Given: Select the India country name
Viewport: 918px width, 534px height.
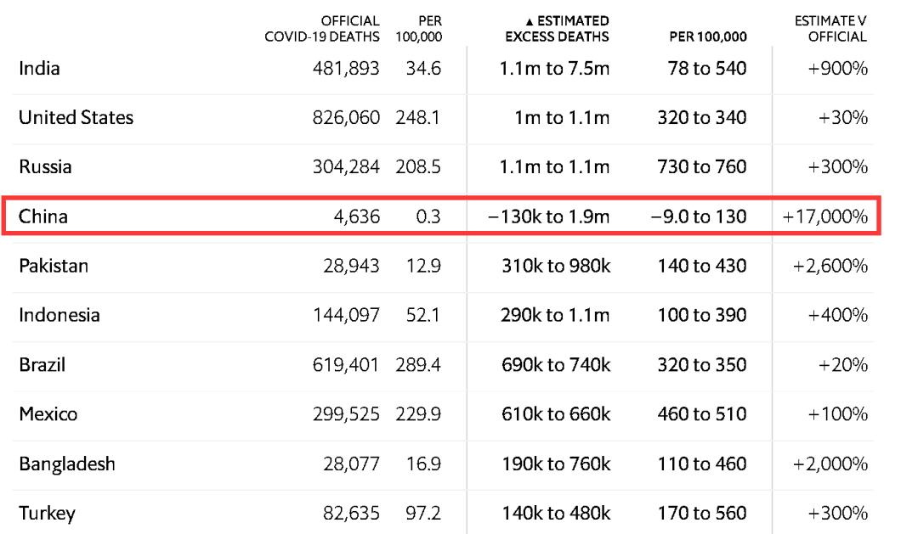Looking at the screenshot, I should click(x=39, y=68).
